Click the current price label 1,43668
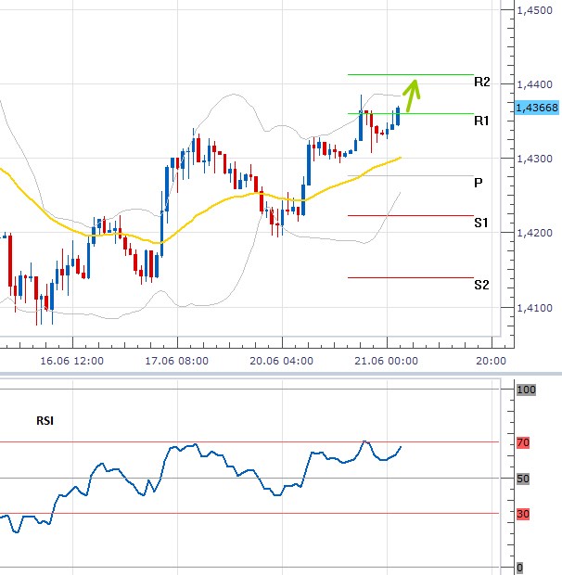Viewport: 562px width, 575px height. click(x=537, y=108)
